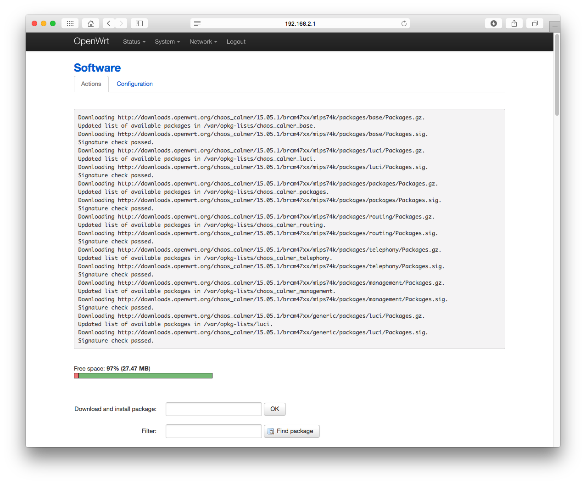Click log line ending '/var/opkg-lists/luci.'
The height and width of the screenshot is (484, 586).
coord(175,324)
